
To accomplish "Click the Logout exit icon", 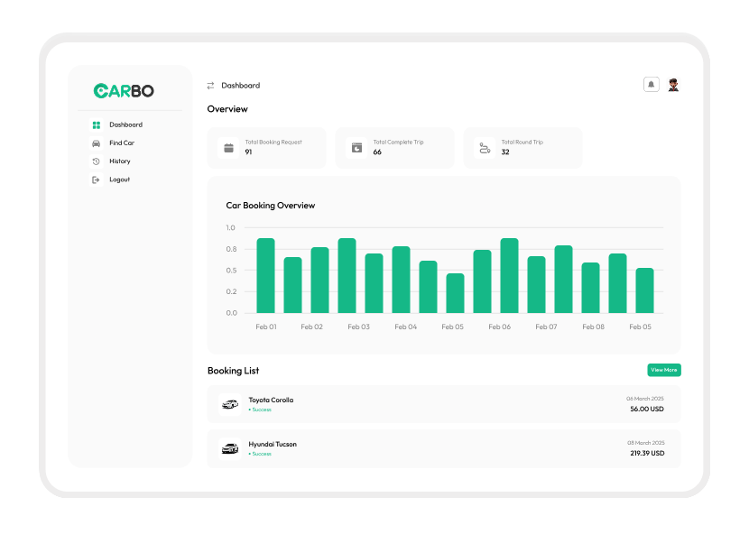I will [97, 180].
